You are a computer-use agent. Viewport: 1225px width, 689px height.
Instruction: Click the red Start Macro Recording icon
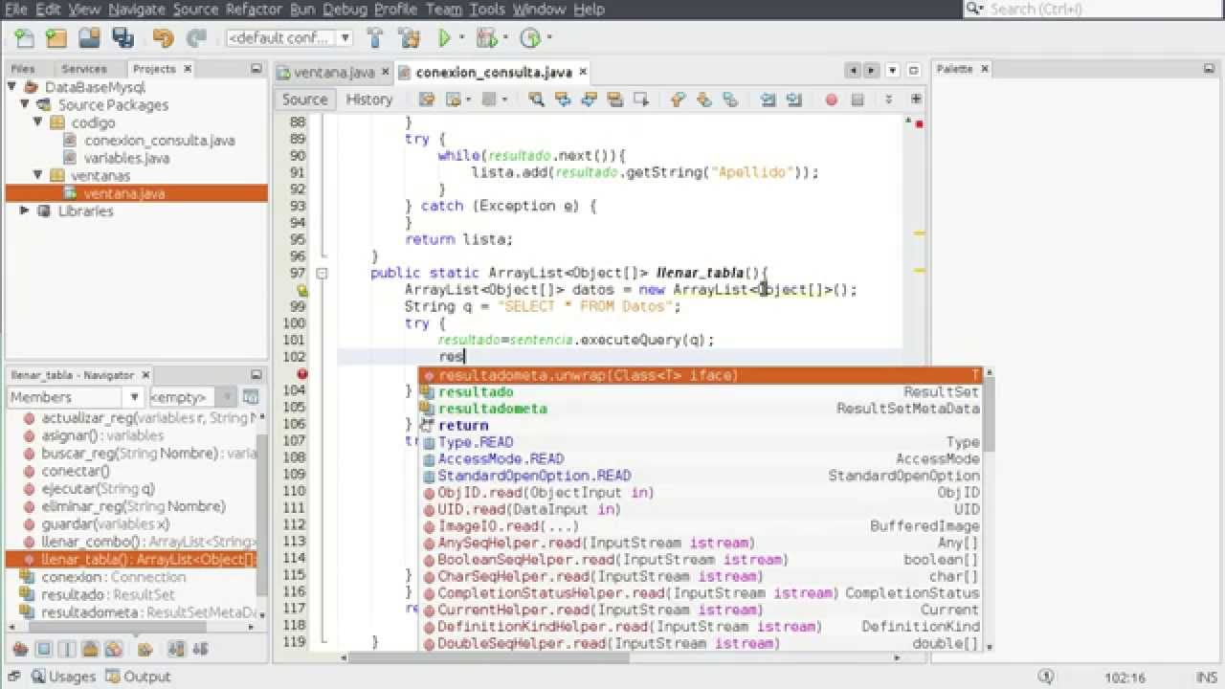[831, 100]
